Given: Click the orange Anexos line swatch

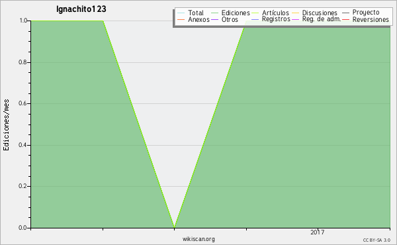Looking at the screenshot, I should coord(181,19).
